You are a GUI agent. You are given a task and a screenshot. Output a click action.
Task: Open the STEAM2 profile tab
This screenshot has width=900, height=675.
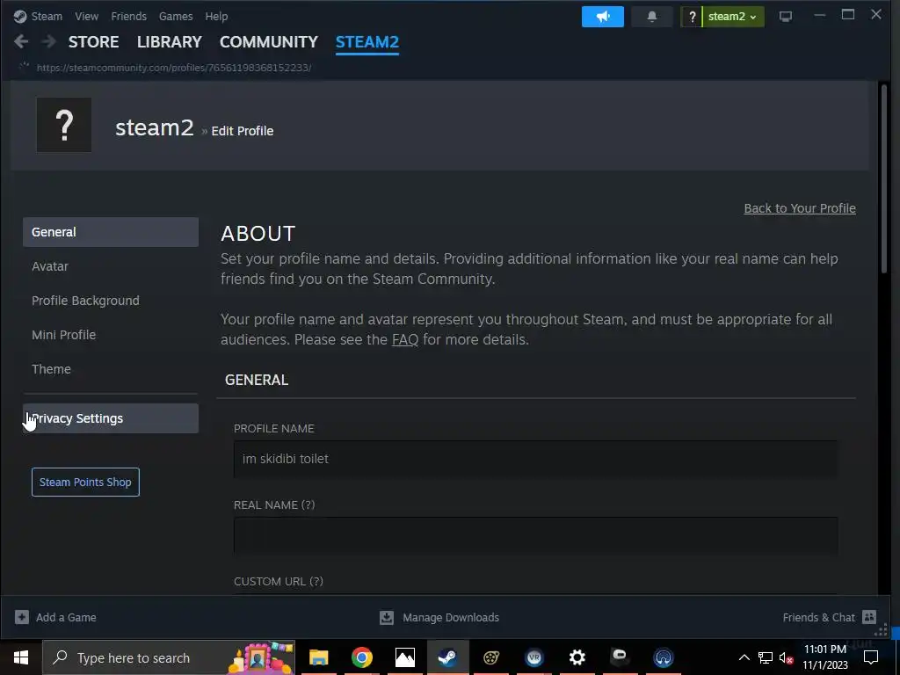[x=367, y=42]
